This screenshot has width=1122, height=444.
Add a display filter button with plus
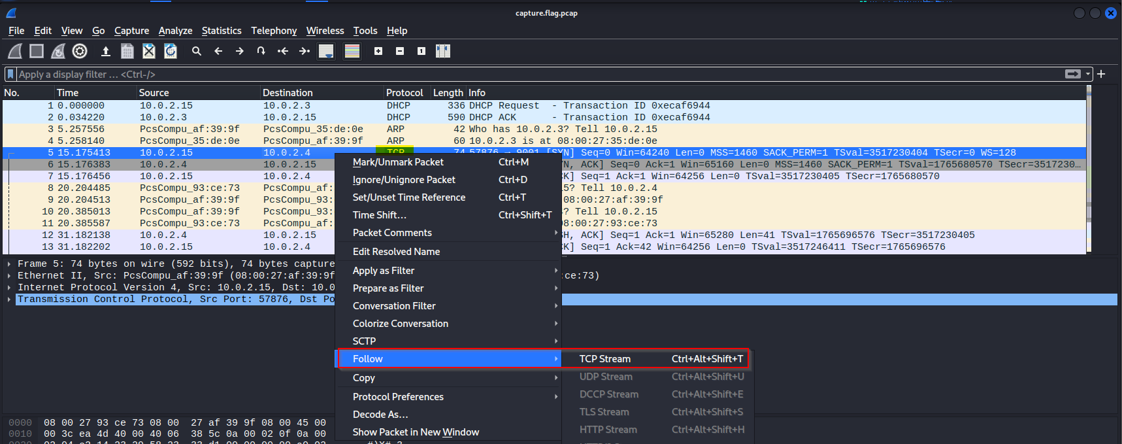(1101, 74)
